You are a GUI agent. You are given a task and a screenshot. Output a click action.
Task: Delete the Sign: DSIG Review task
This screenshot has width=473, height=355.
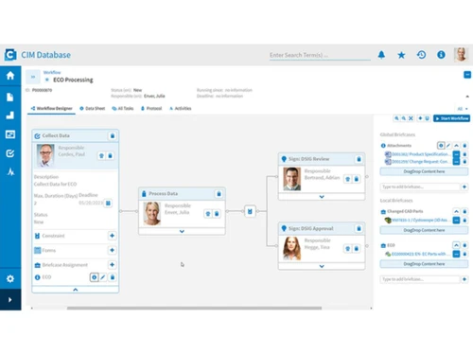pyautogui.click(x=359, y=159)
